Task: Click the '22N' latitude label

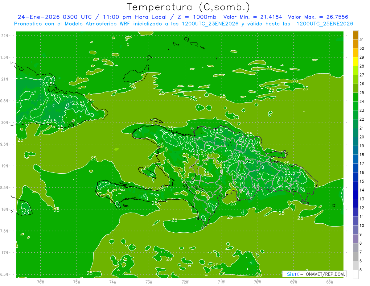Action: 5,36
